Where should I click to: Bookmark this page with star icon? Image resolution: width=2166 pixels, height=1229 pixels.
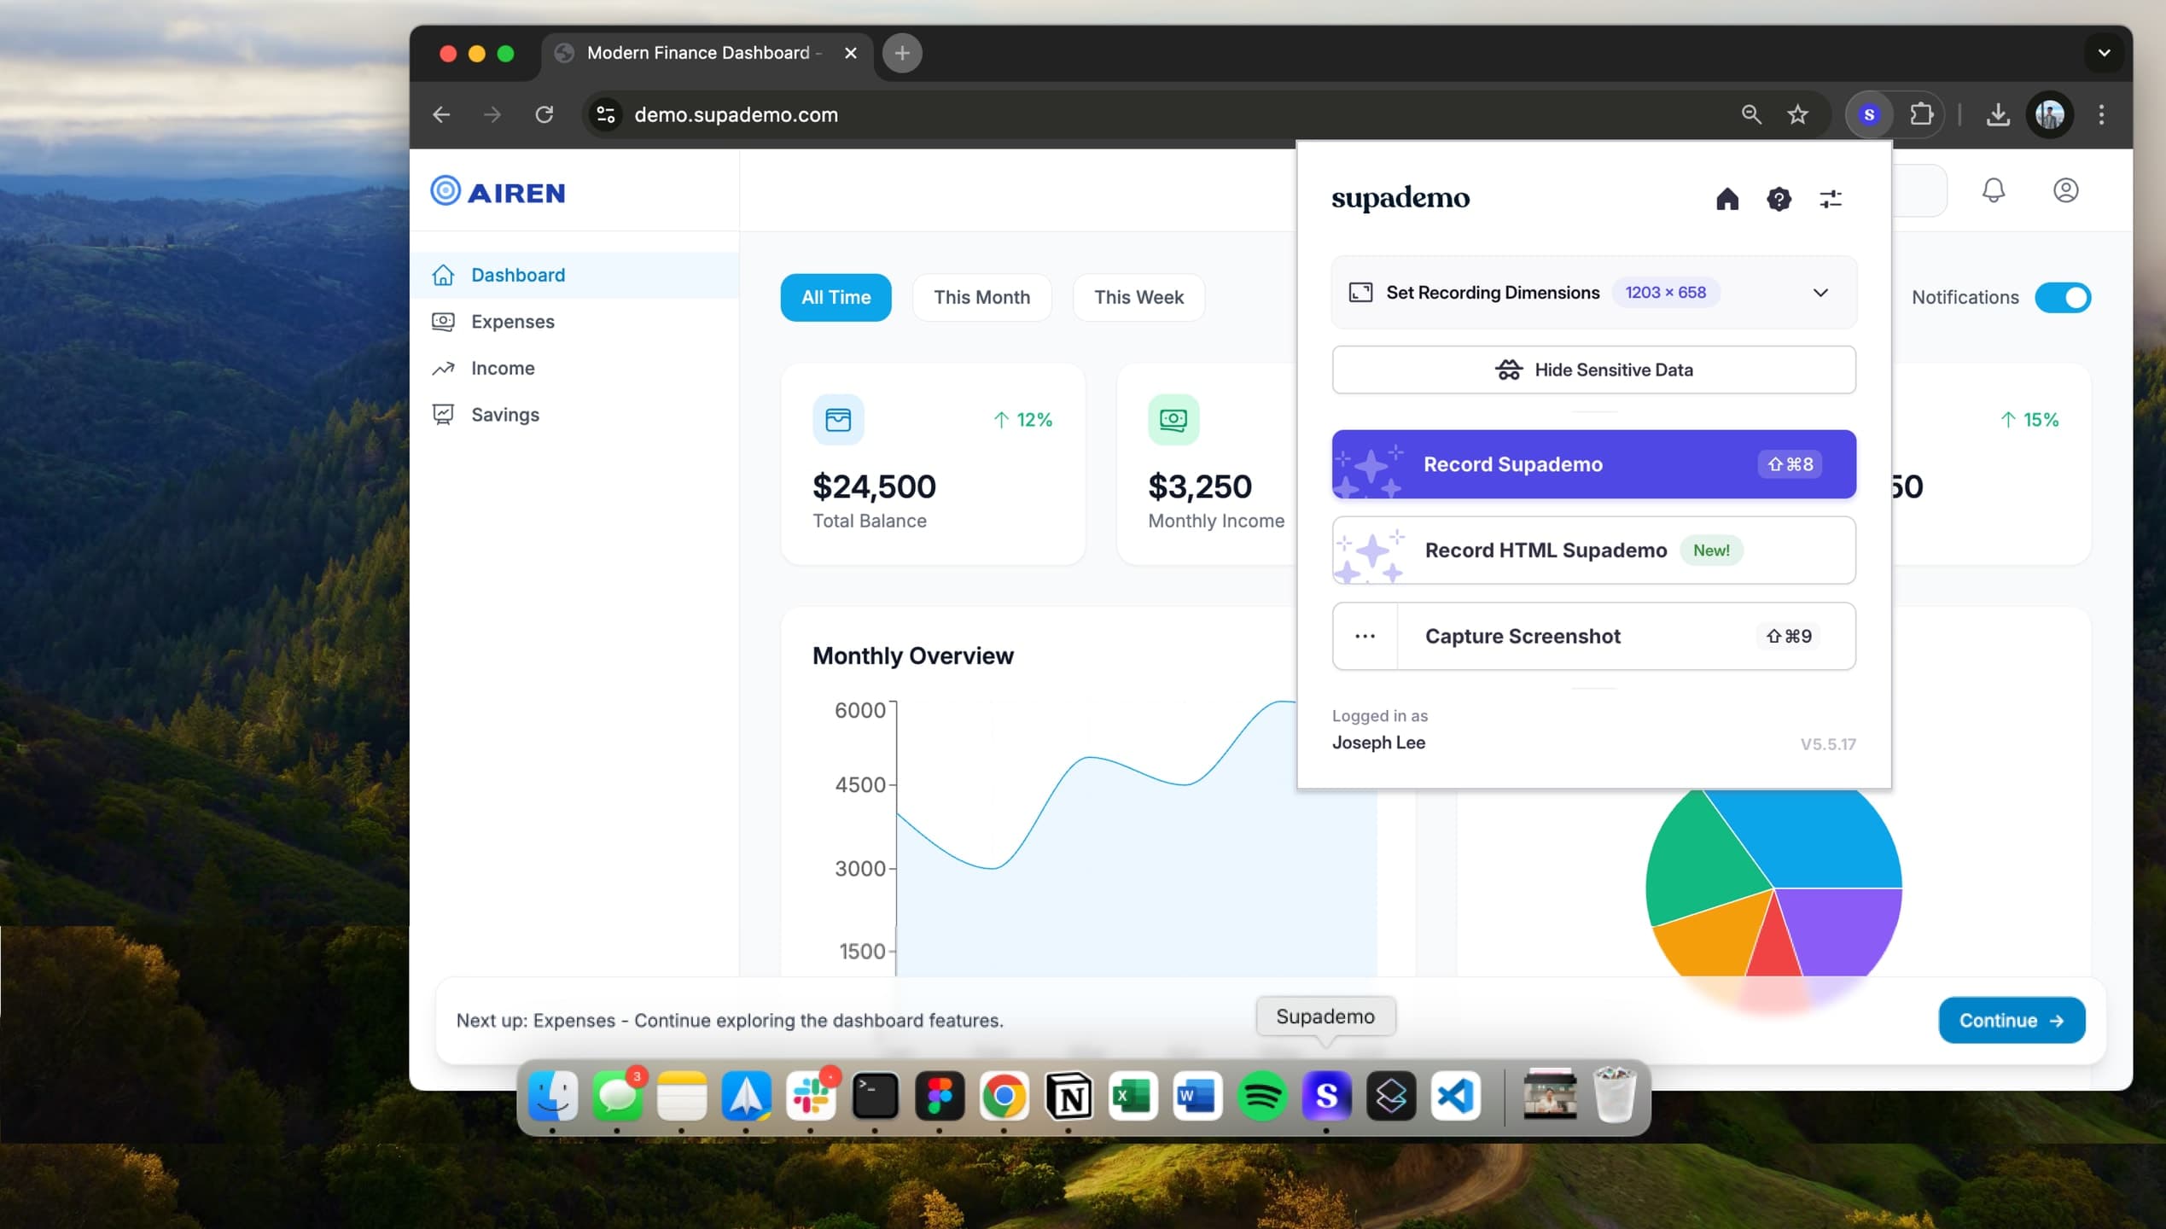pos(1797,114)
